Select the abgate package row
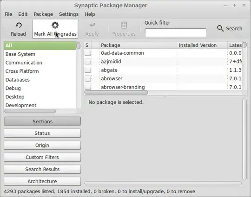 pos(163,70)
